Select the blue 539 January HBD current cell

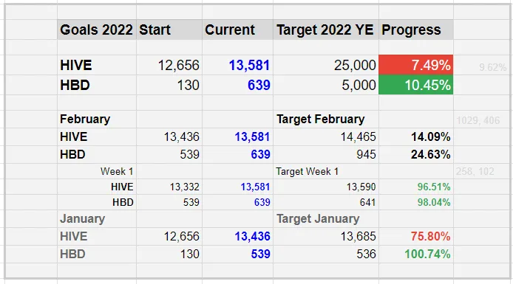pos(237,254)
